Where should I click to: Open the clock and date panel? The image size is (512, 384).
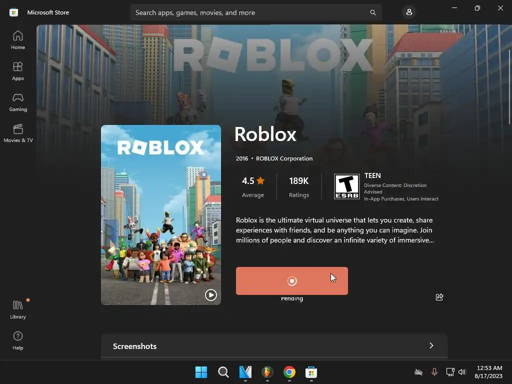coord(488,372)
